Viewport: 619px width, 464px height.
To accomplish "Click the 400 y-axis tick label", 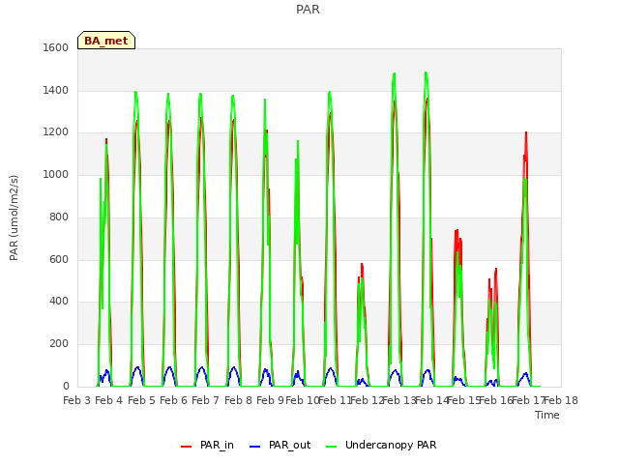I will click(59, 302).
